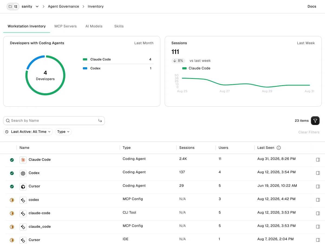Click the Aug 31, 2026, 8:26 PM cell
The height and width of the screenshot is (244, 325).
click(277, 159)
